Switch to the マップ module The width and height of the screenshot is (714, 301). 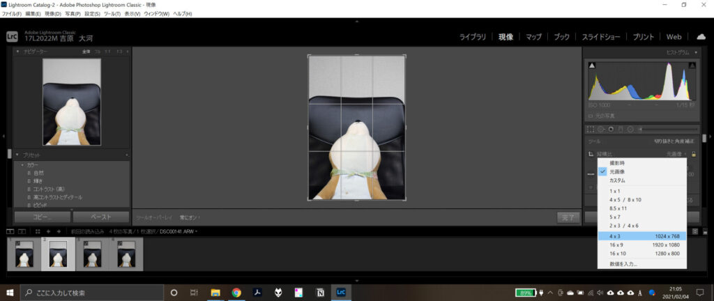533,38
